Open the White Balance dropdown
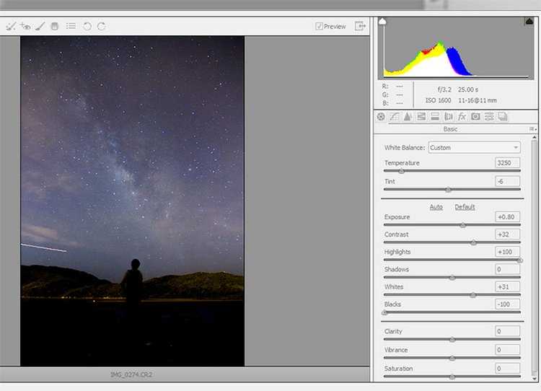Image resolution: width=541 pixels, height=391 pixels. pyautogui.click(x=473, y=148)
